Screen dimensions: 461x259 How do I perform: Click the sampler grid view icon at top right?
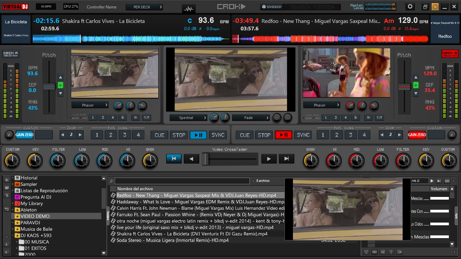tap(447, 181)
